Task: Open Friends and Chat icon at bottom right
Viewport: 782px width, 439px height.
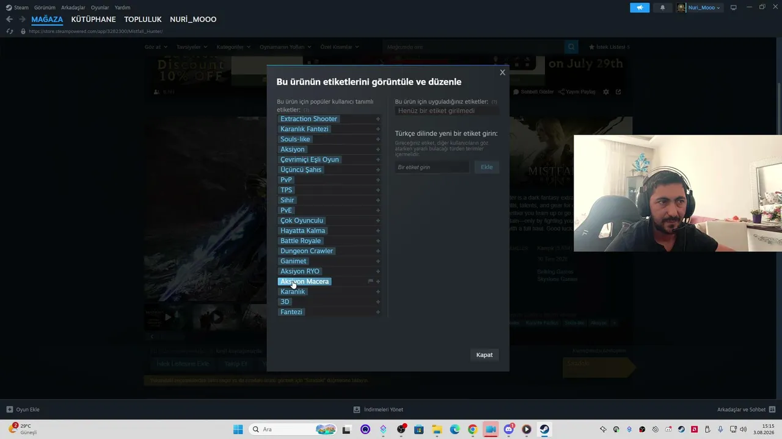Action: (x=772, y=410)
